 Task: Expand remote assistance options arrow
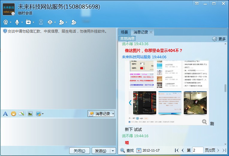pos(55,22)
